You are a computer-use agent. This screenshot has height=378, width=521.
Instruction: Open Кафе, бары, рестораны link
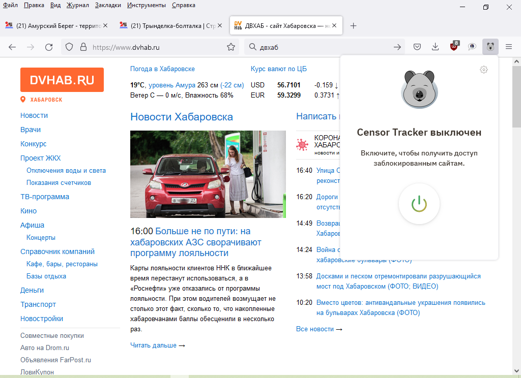click(62, 264)
